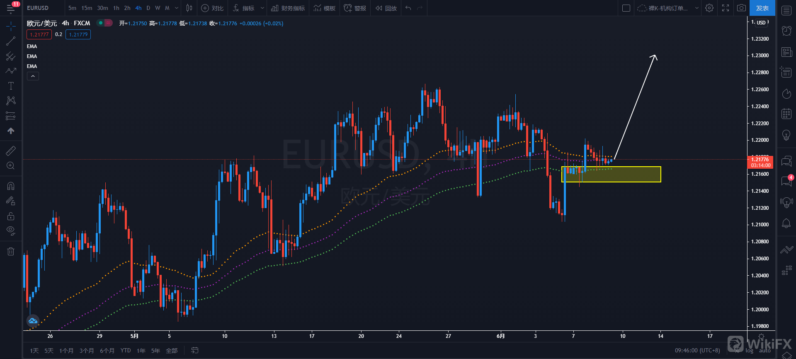Delete all drawings with trash icon
The image size is (796, 359).
(x=11, y=251)
